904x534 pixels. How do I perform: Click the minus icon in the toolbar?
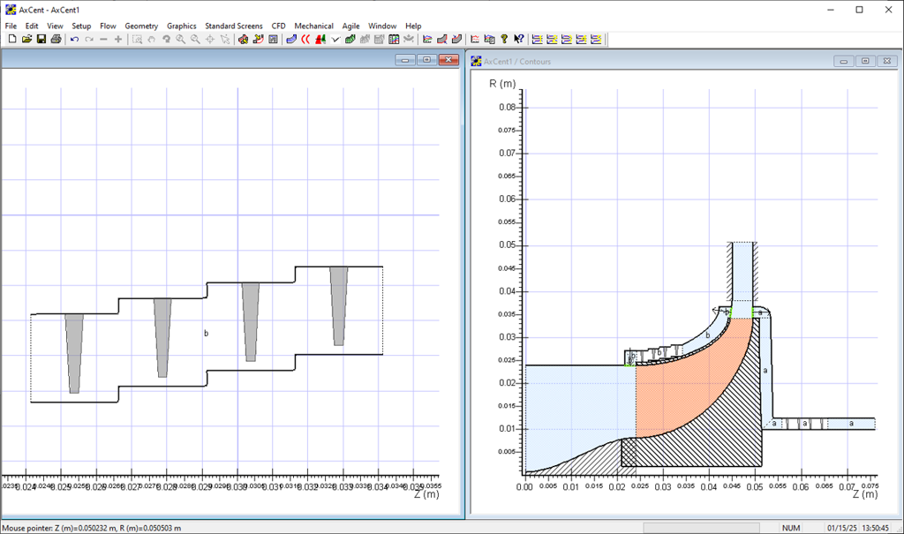point(104,39)
